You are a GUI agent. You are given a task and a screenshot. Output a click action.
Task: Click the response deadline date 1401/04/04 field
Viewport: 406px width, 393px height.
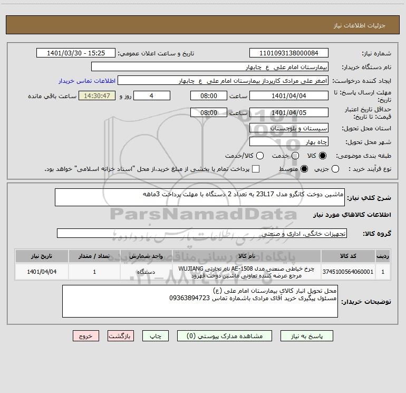(x=289, y=95)
